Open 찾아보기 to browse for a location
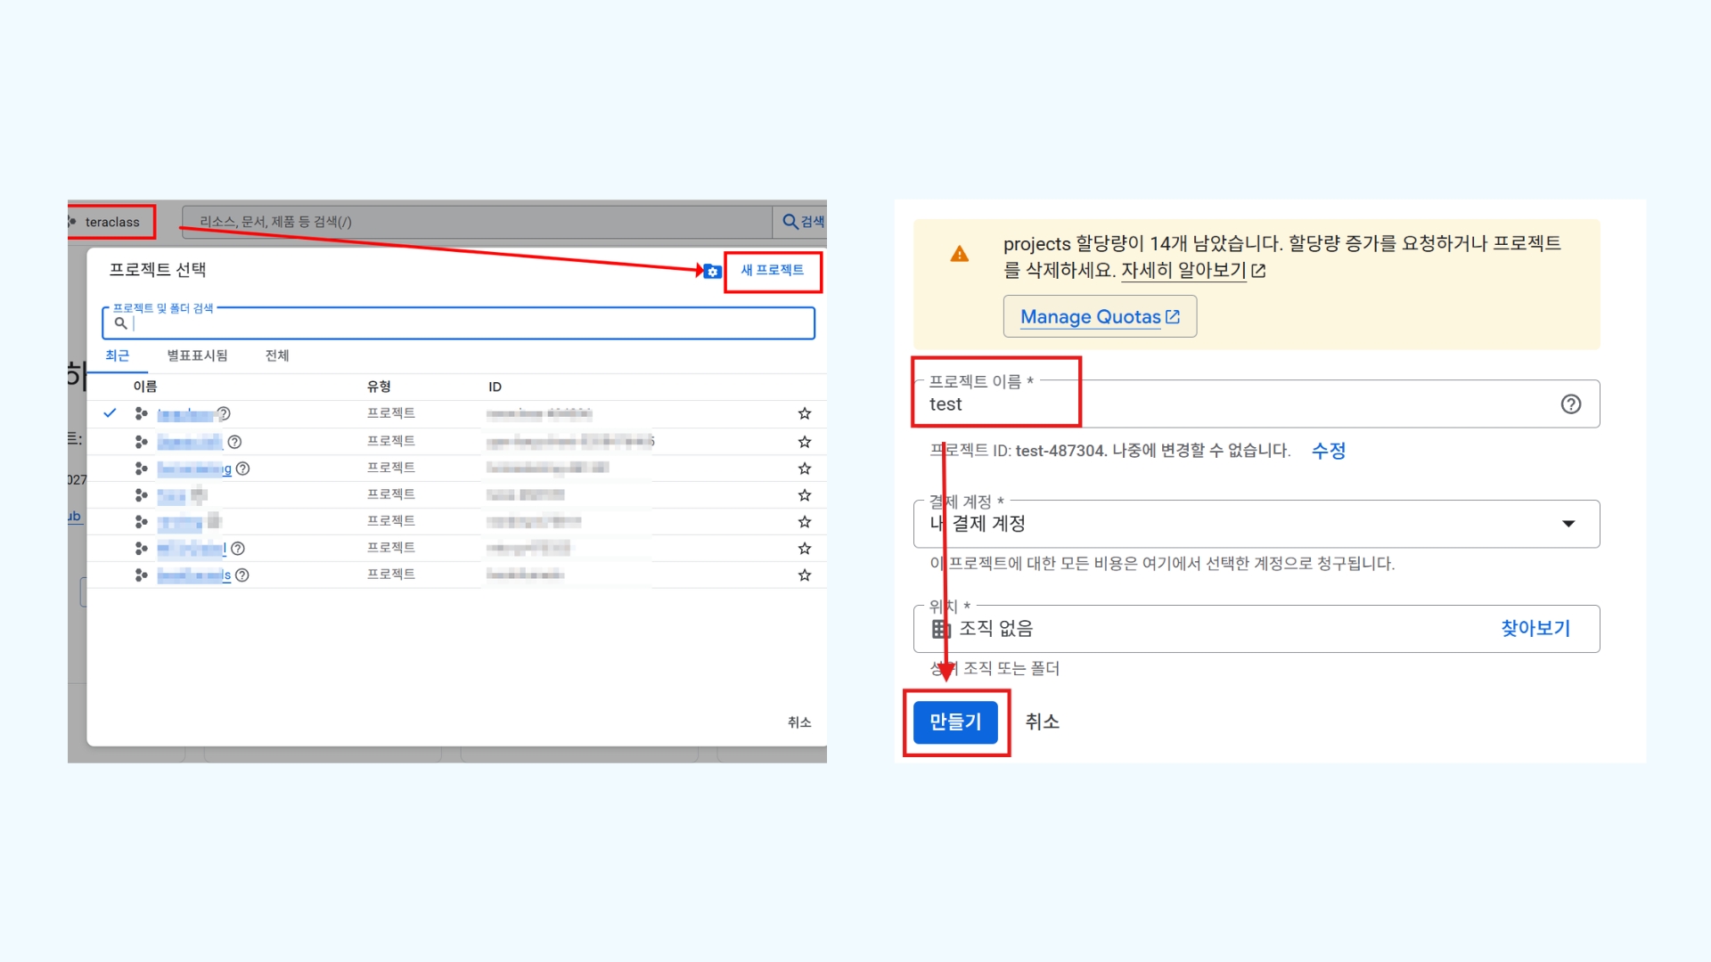The image size is (1711, 962). (1535, 628)
